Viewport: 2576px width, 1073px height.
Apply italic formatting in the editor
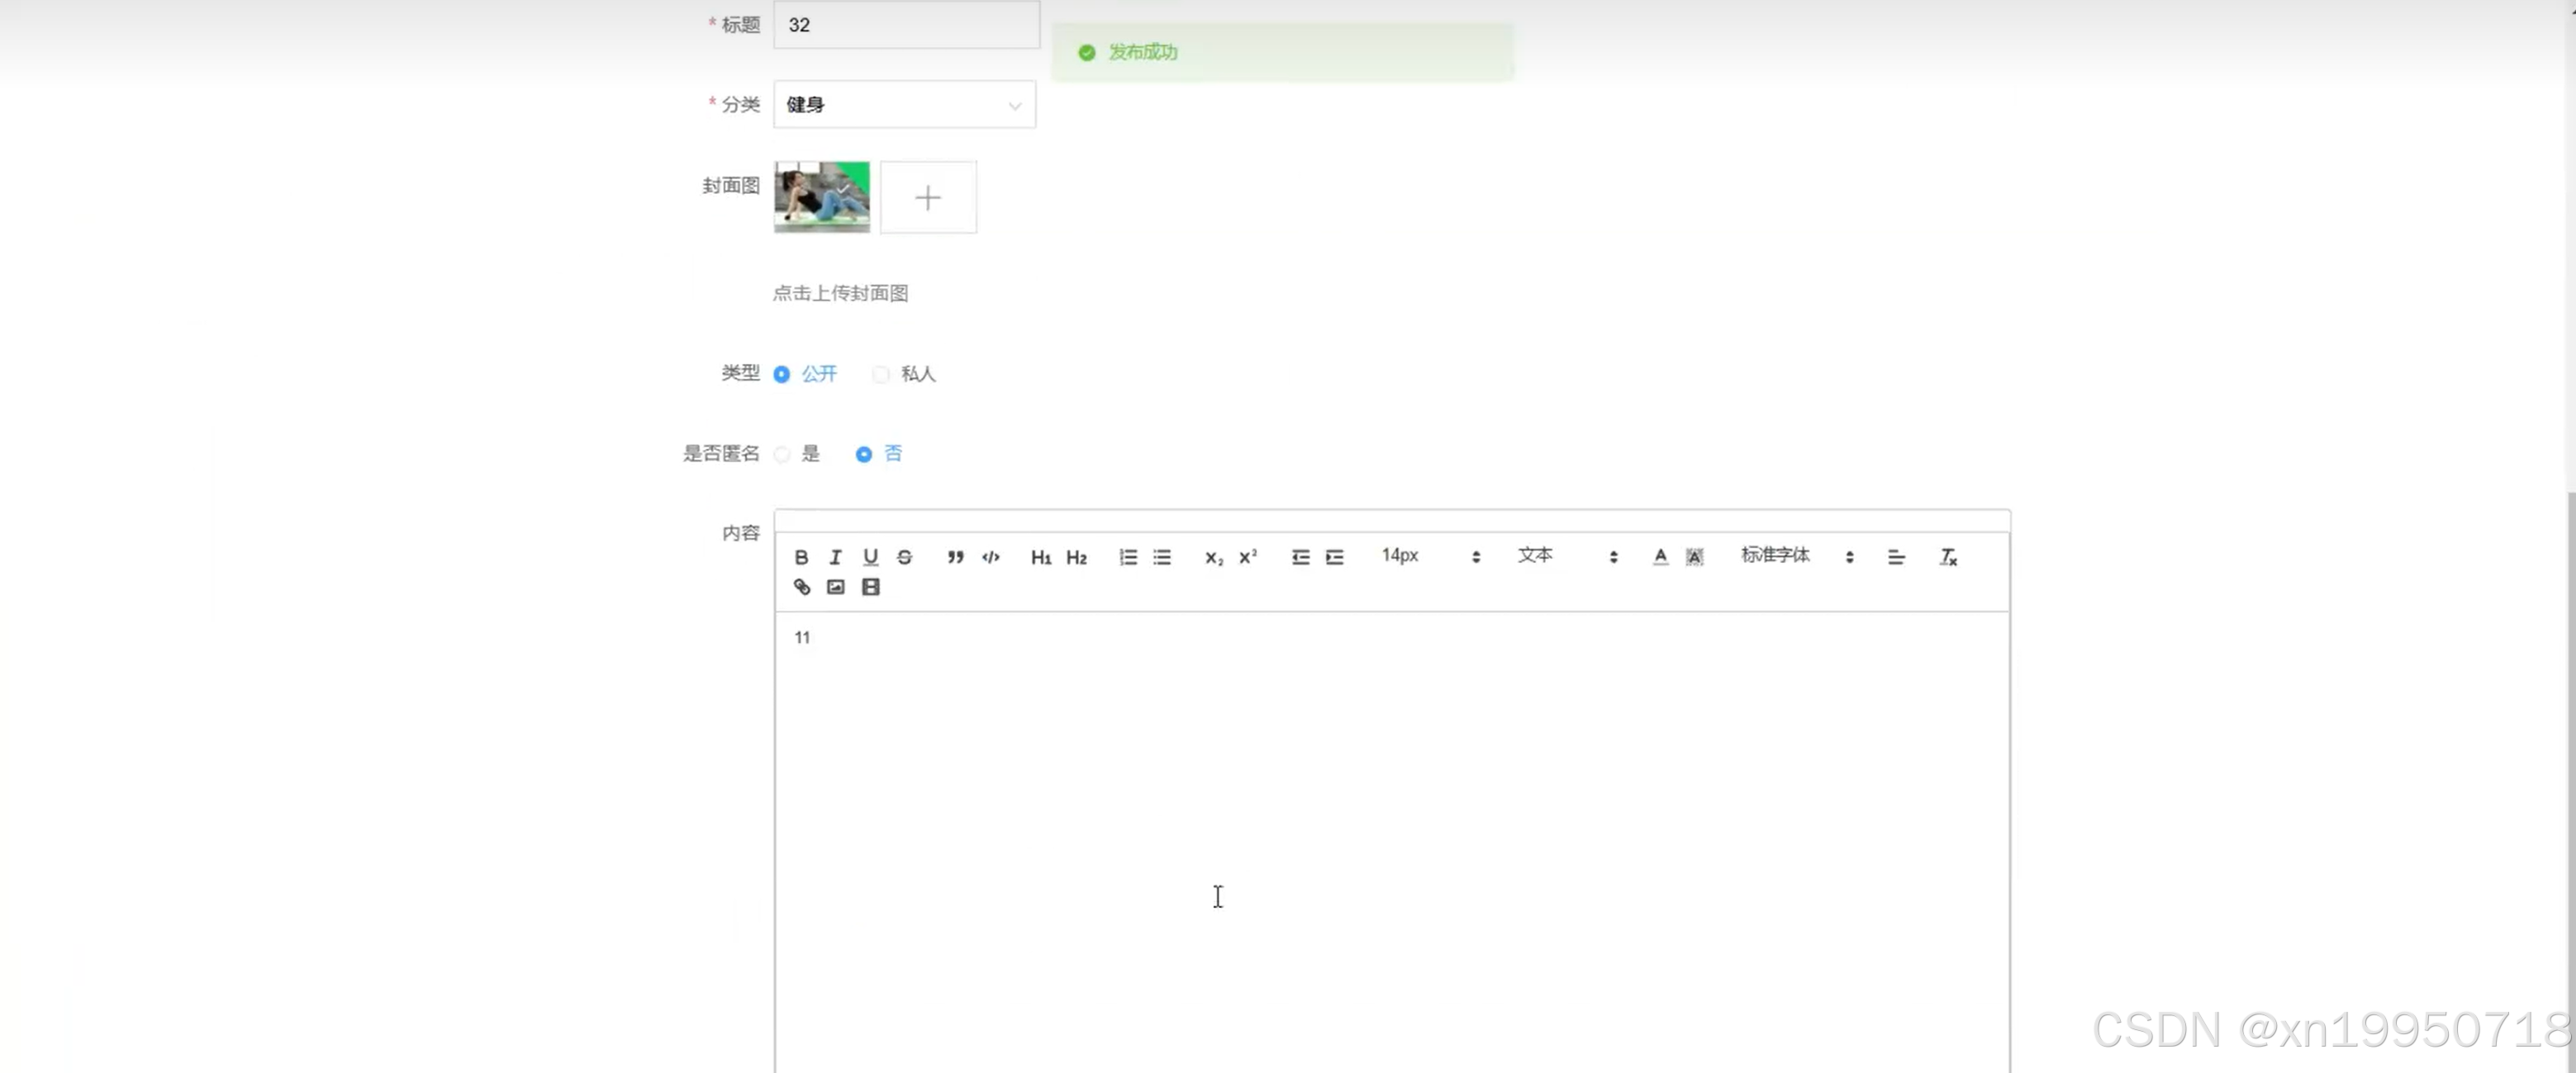835,556
